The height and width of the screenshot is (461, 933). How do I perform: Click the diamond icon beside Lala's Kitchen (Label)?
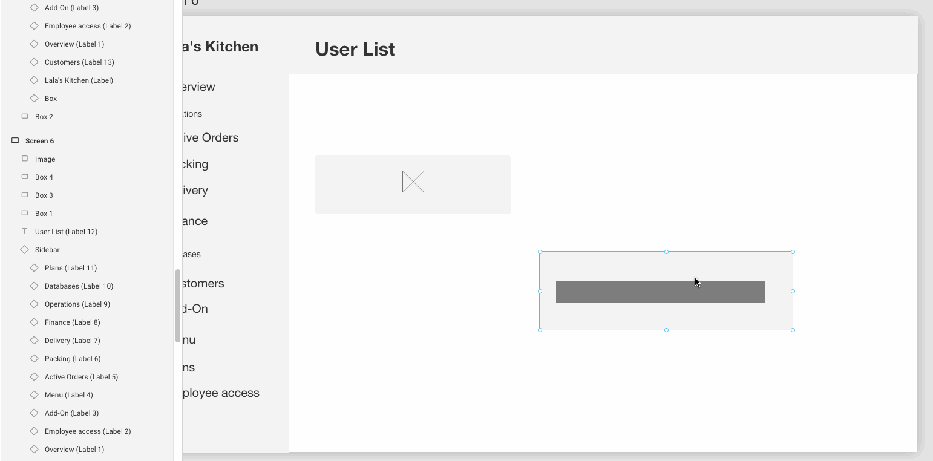[34, 80]
